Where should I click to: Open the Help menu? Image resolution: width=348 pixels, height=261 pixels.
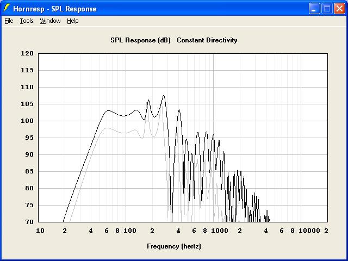[72, 21]
